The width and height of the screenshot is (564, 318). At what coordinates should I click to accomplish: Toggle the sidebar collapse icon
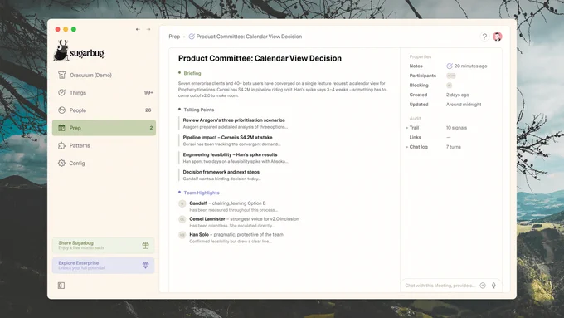pyautogui.click(x=61, y=286)
